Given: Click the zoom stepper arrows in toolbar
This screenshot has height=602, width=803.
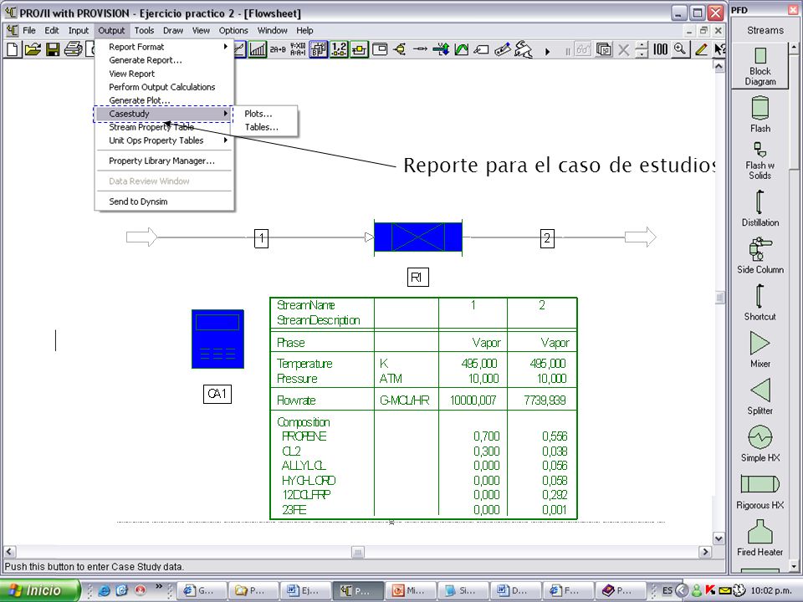Looking at the screenshot, I should (x=642, y=49).
